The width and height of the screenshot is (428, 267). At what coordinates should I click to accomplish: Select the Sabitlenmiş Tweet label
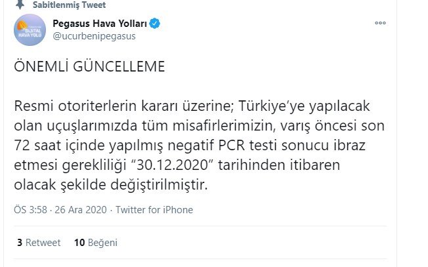(x=69, y=5)
